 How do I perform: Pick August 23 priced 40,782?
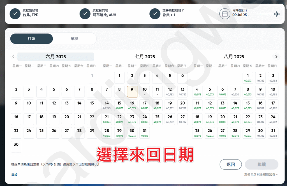pyautogui.click(x=260, y=119)
